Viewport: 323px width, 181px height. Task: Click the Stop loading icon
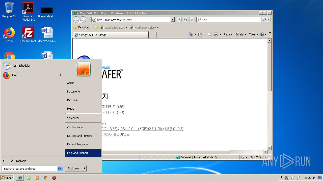(192, 20)
